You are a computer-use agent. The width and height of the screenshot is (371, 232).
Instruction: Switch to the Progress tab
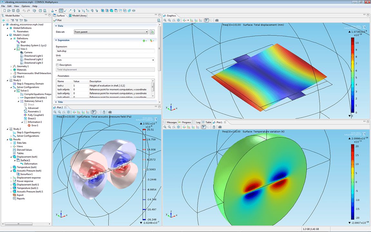pyautogui.click(x=185, y=122)
